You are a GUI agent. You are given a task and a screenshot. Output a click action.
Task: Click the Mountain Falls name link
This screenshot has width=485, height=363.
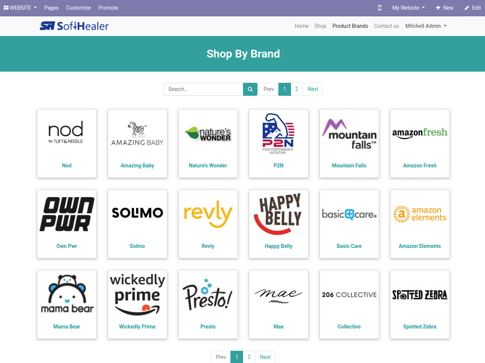349,166
